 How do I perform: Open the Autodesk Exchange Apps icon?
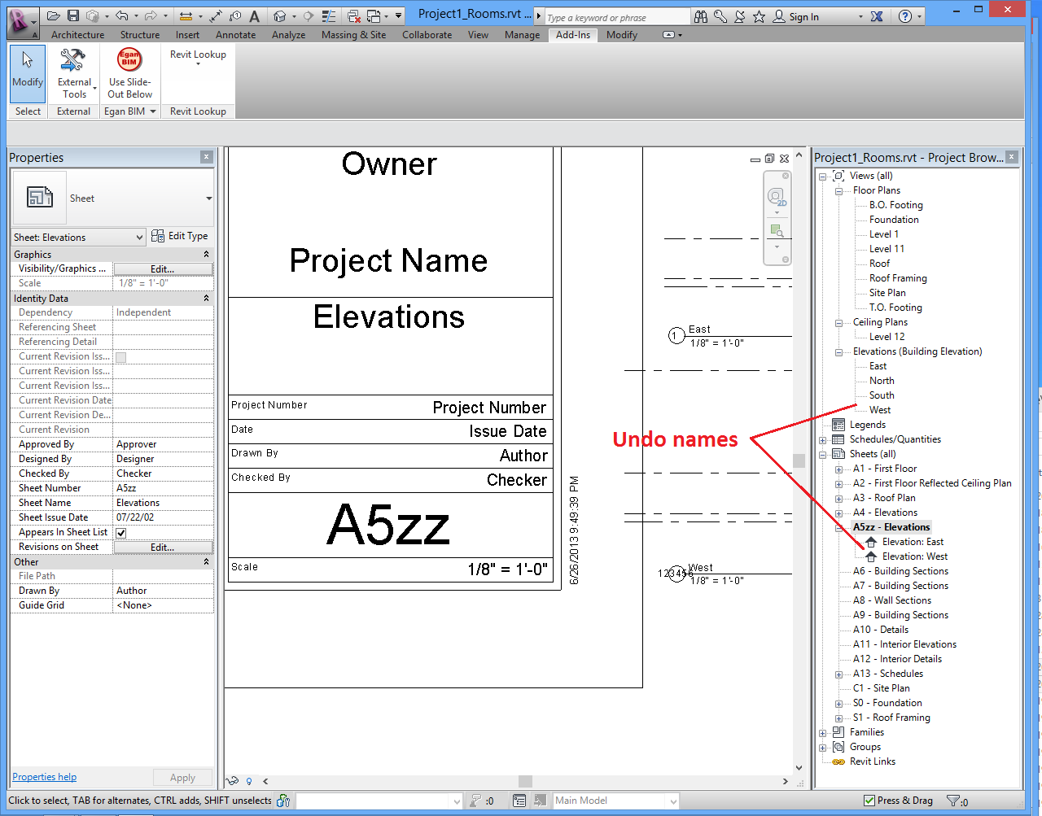877,16
